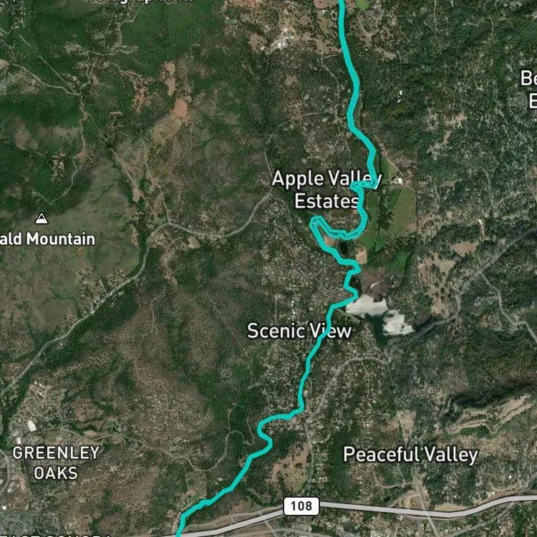Click the bright green farm field east of Apple Valley
The width and height of the screenshot is (537, 537).
[404, 211]
